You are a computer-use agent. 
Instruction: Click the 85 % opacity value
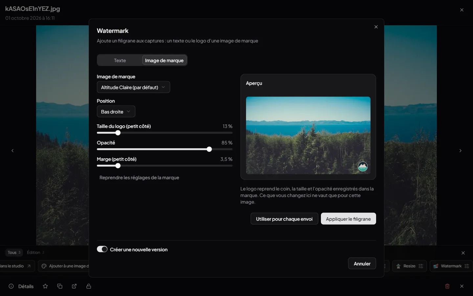coord(227,143)
